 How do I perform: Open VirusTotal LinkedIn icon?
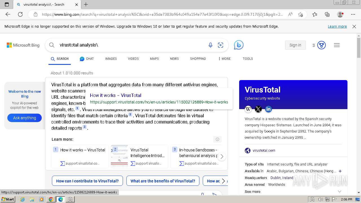click(x=268, y=109)
